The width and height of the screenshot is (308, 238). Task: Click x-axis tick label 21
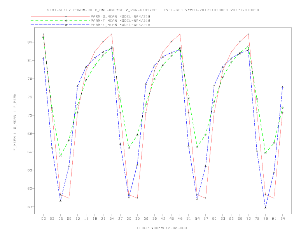pyautogui.click(x=103, y=219)
